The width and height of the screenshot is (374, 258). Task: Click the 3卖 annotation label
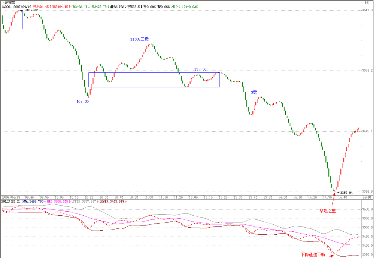[254, 92]
